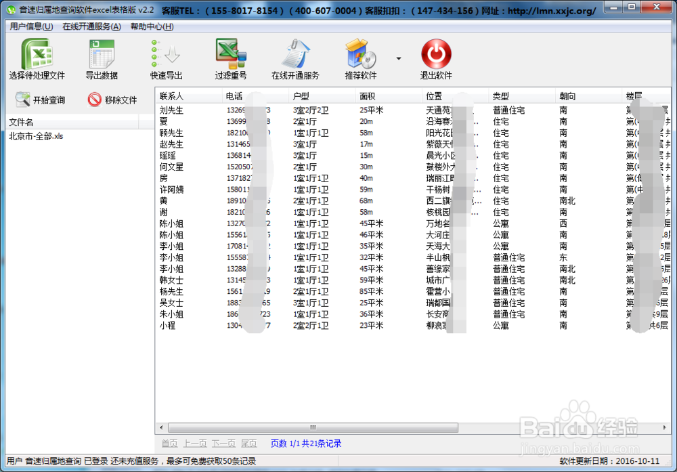This screenshot has width=677, height=472.
Task: Select the row for 刘先生
Action: tap(413, 110)
